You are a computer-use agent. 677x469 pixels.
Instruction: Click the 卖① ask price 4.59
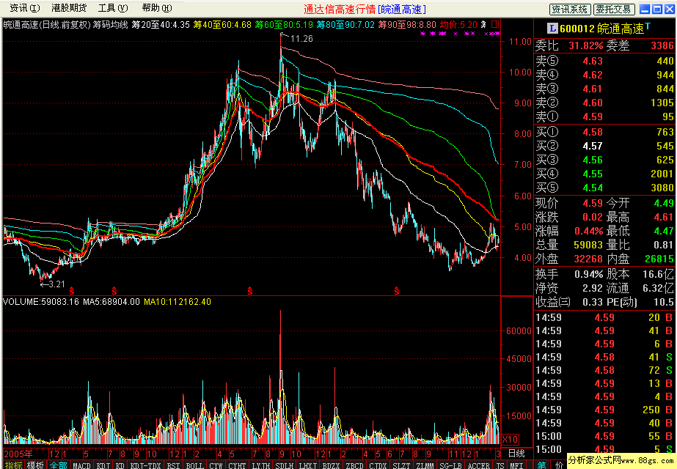[593, 117]
